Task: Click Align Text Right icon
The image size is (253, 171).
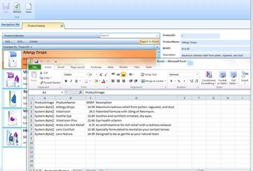Action: [123, 81]
